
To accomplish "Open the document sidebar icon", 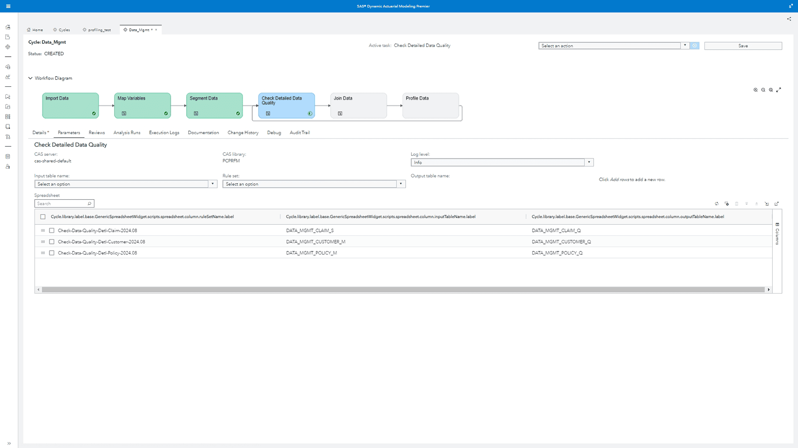I will tap(8, 37).
